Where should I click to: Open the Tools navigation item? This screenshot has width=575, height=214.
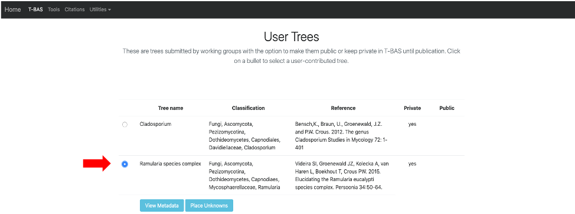(x=54, y=9)
